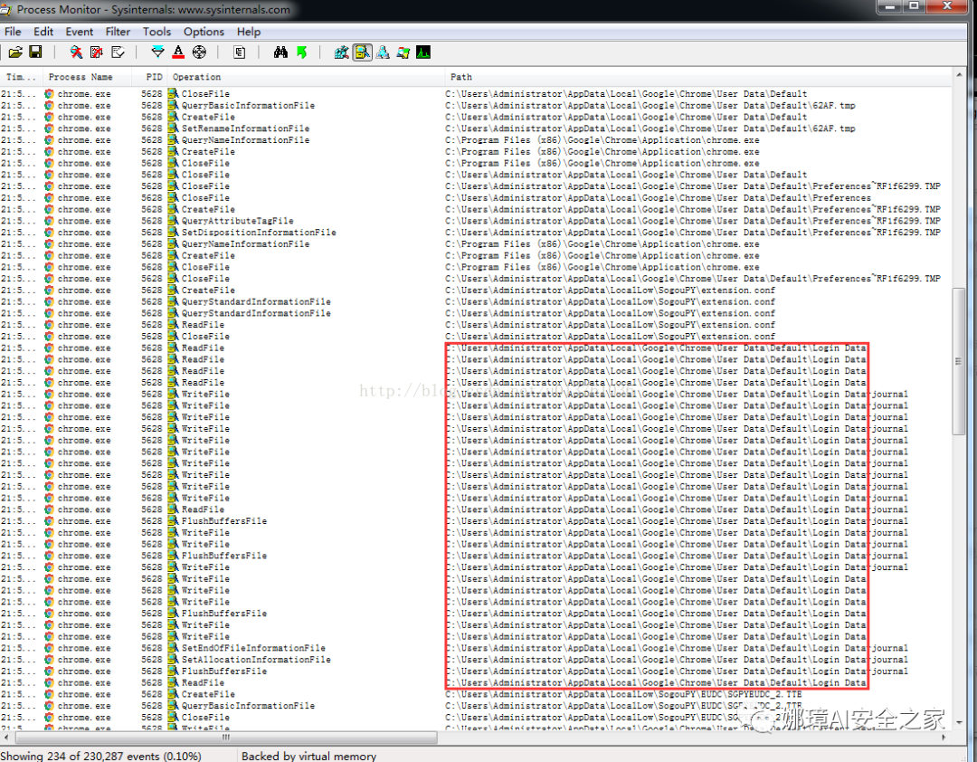Sort by the Process Name column header
Screen dimensions: 977x762
pyautogui.click(x=87, y=77)
